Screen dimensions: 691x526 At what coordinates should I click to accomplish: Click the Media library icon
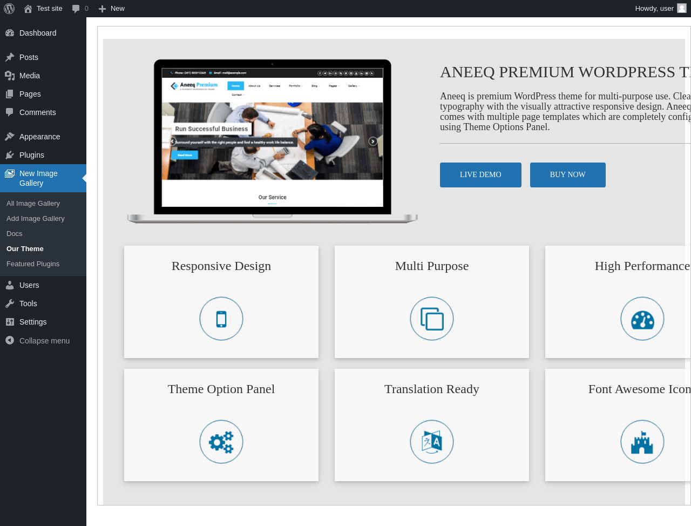[x=10, y=76]
